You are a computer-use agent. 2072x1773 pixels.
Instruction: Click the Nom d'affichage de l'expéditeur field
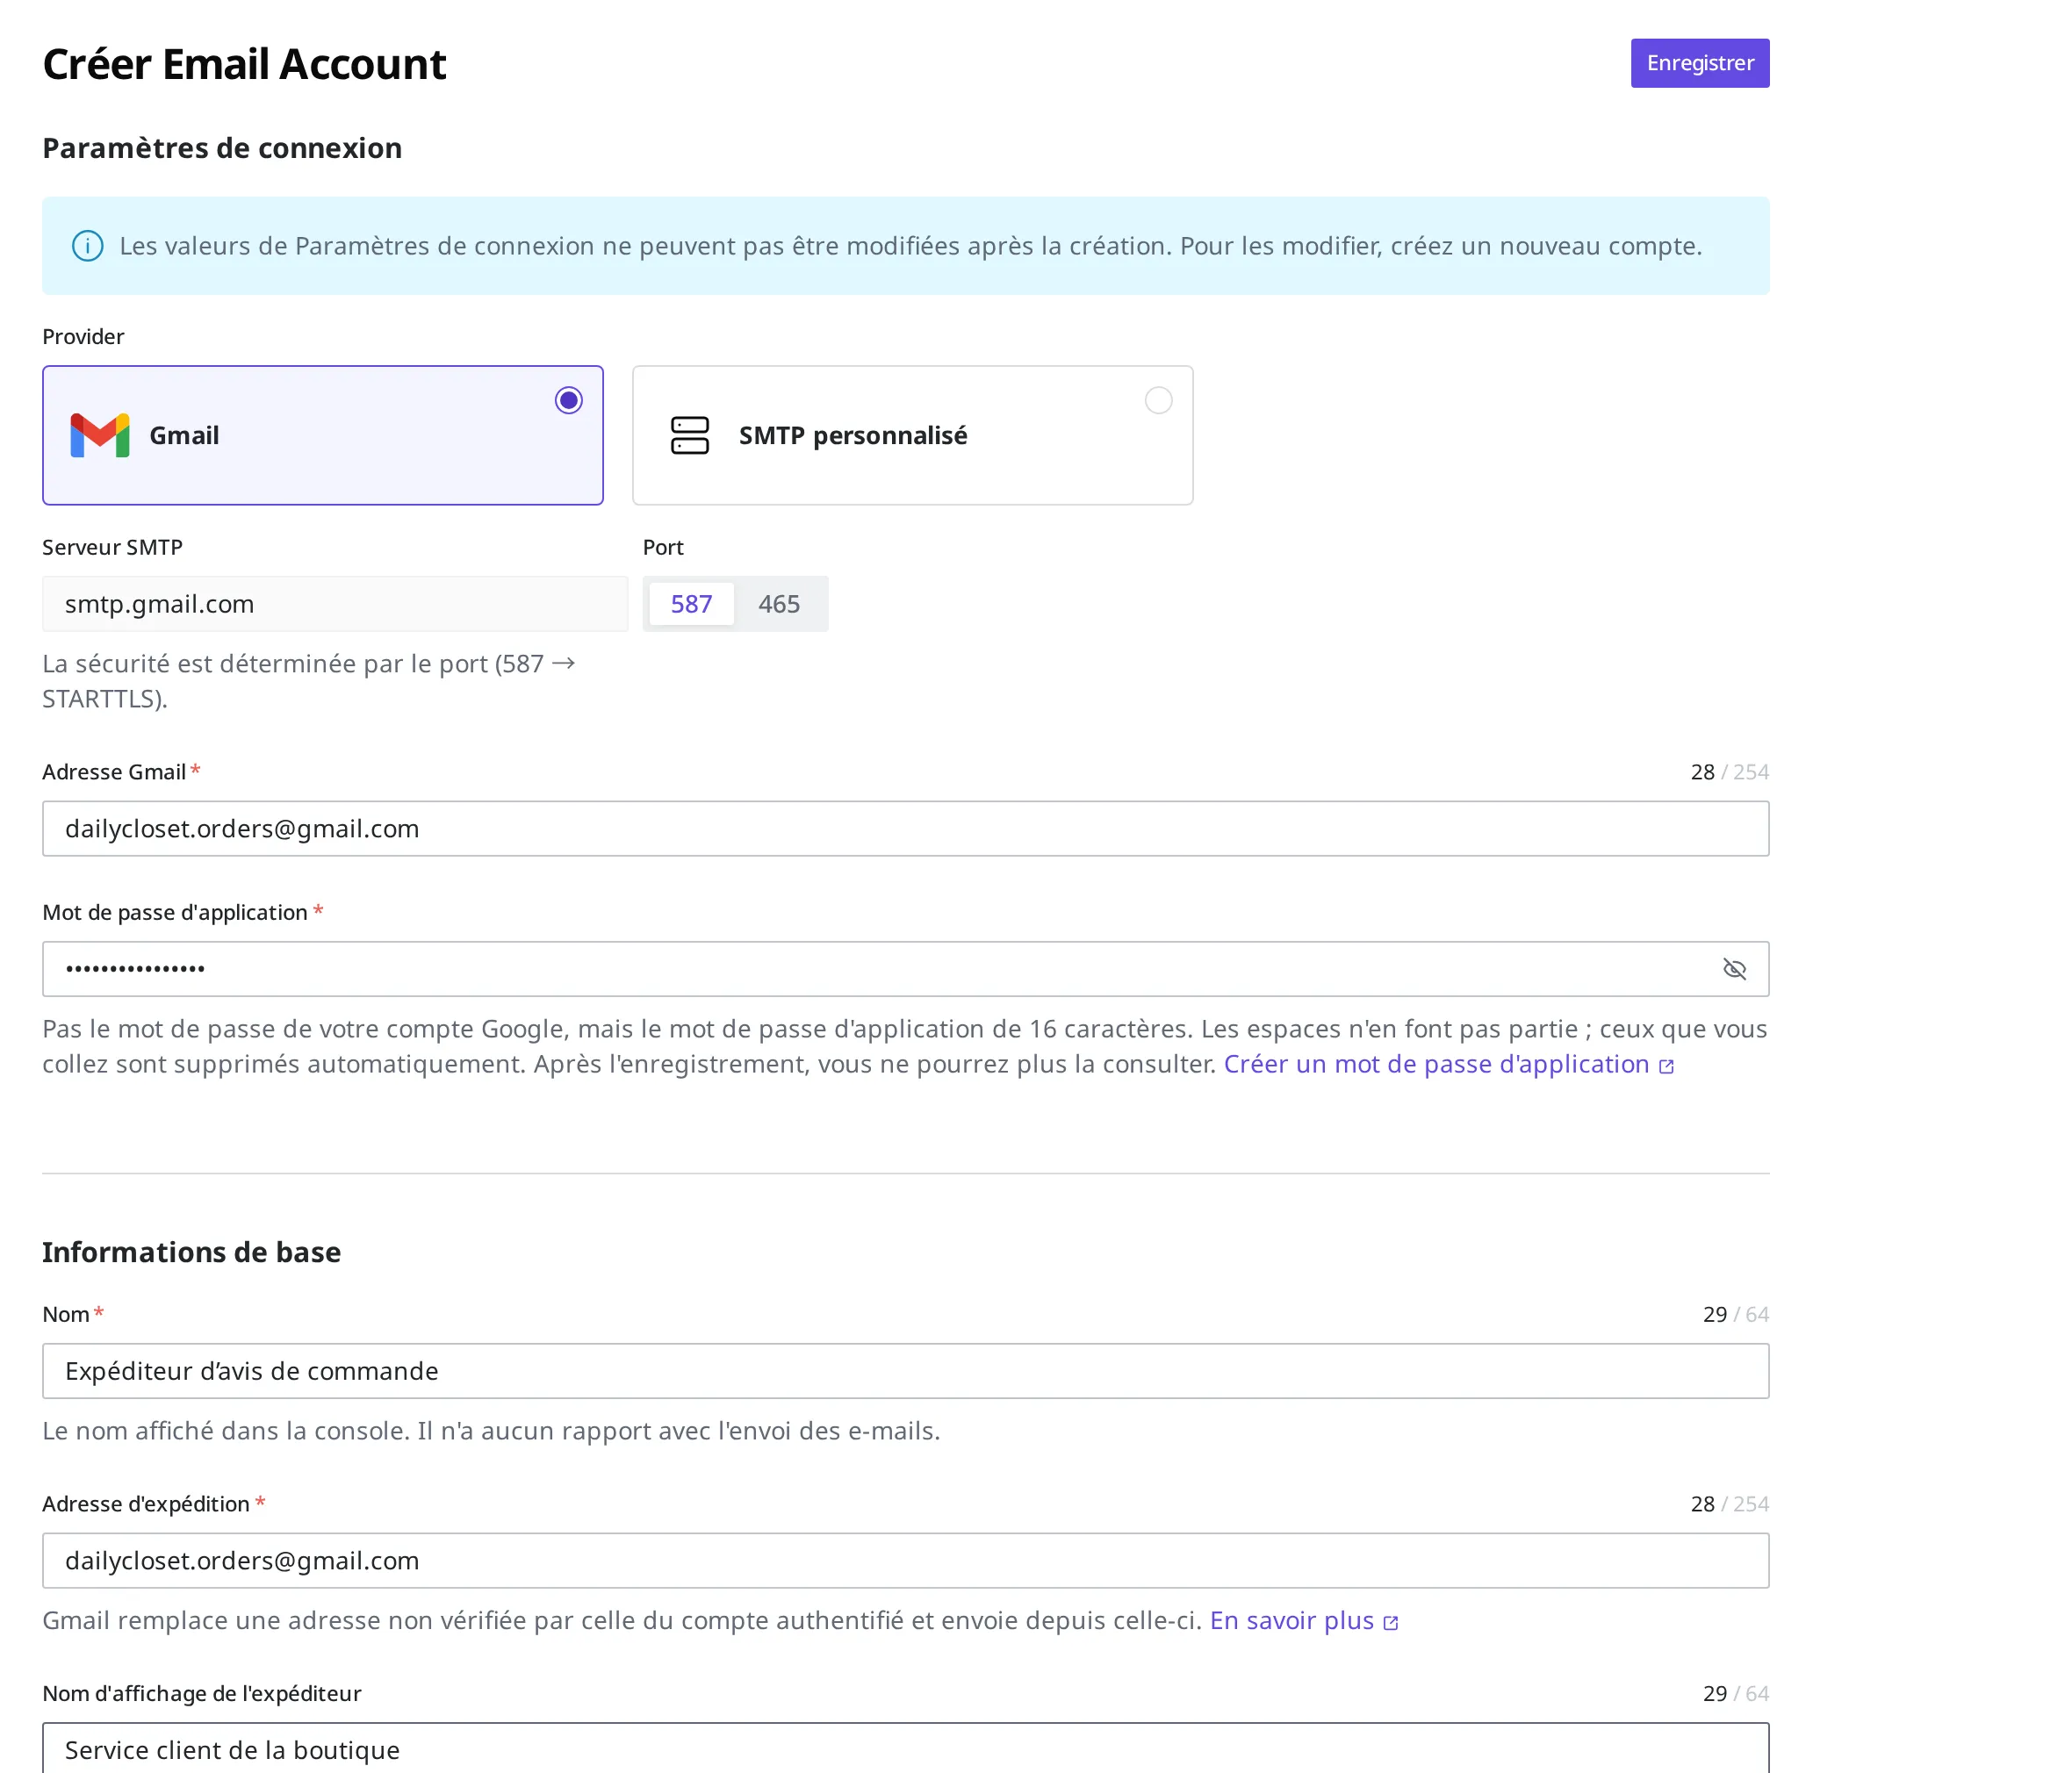pos(905,1748)
